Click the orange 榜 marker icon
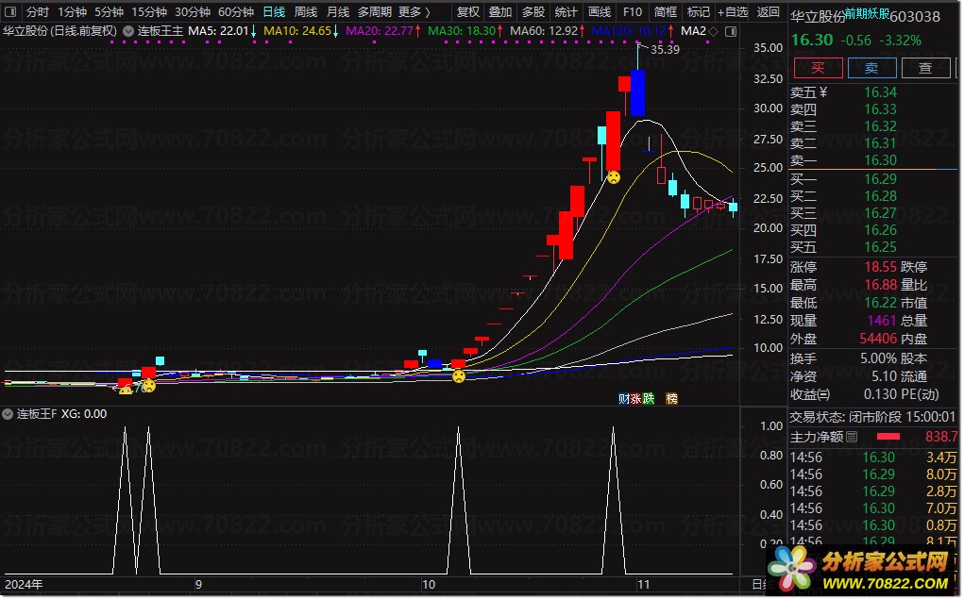Screen dimensions: 964x599 tap(672, 399)
